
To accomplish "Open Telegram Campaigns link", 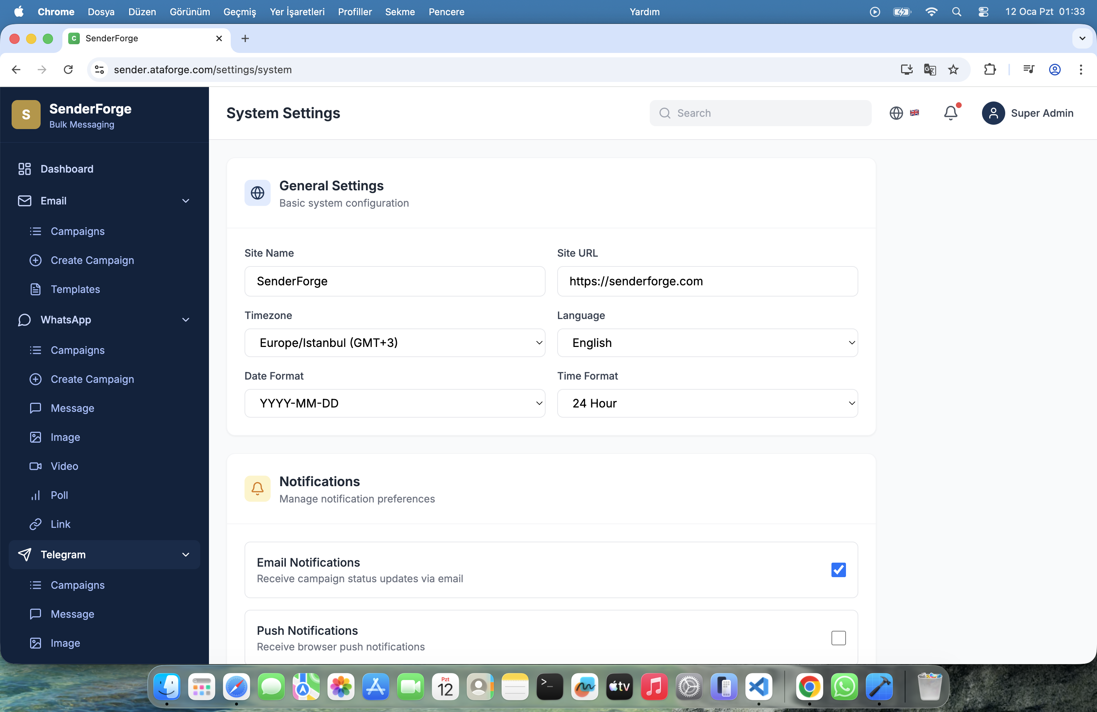I will tap(77, 585).
